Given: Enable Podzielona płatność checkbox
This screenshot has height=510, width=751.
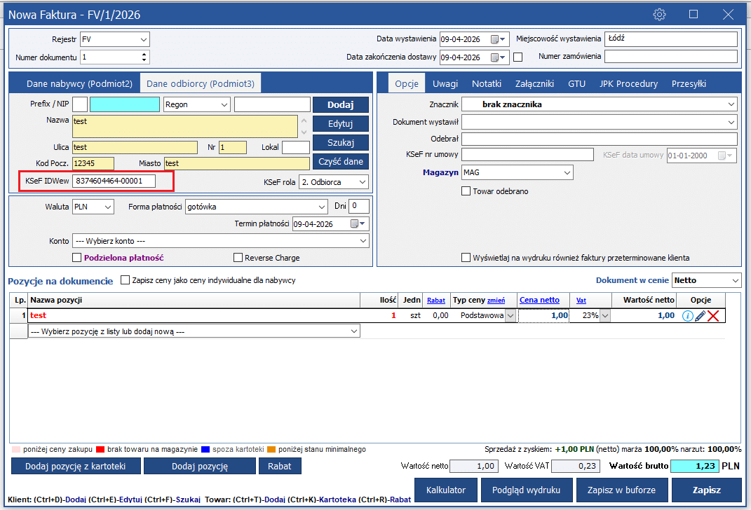Looking at the screenshot, I should tap(77, 258).
